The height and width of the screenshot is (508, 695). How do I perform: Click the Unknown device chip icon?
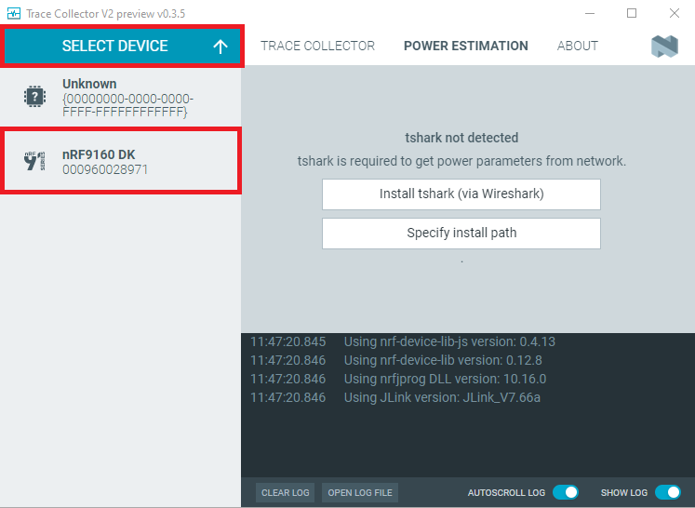pos(34,97)
